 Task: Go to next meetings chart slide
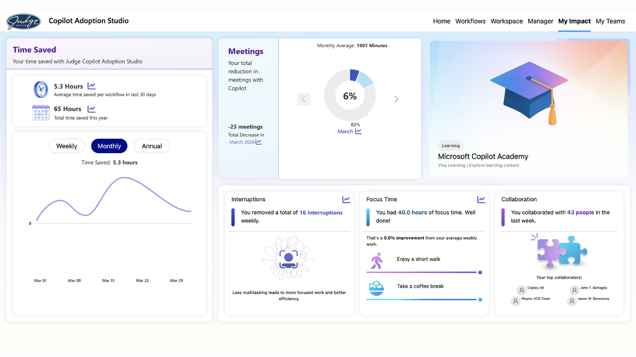point(396,99)
